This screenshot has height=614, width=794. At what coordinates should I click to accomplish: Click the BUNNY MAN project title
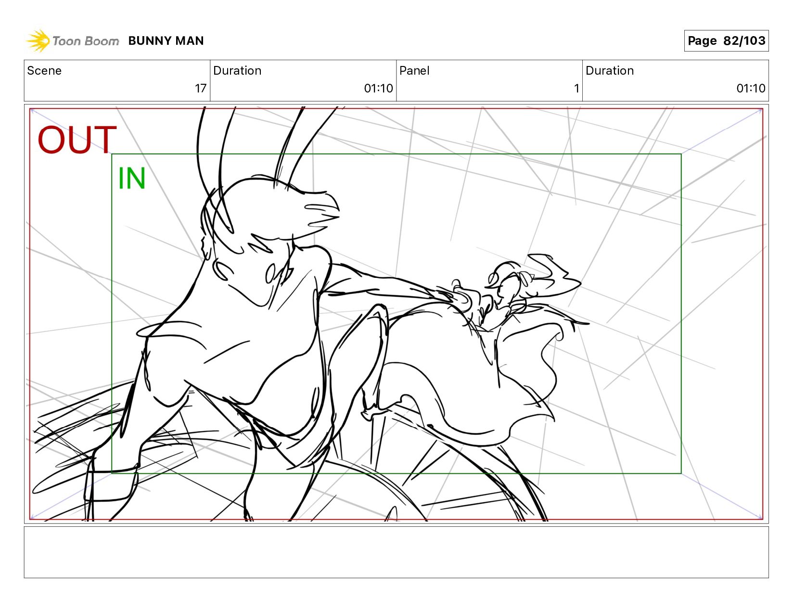[x=166, y=41]
